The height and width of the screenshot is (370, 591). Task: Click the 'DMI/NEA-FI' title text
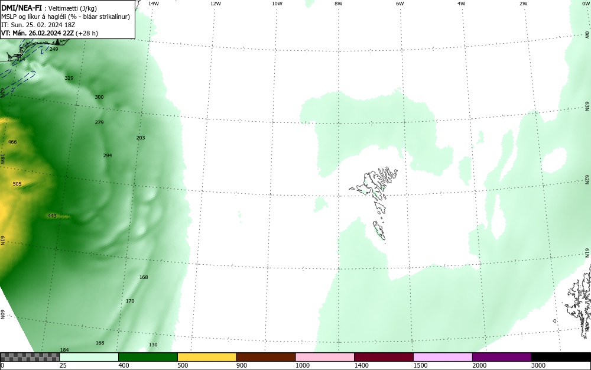pos(21,8)
